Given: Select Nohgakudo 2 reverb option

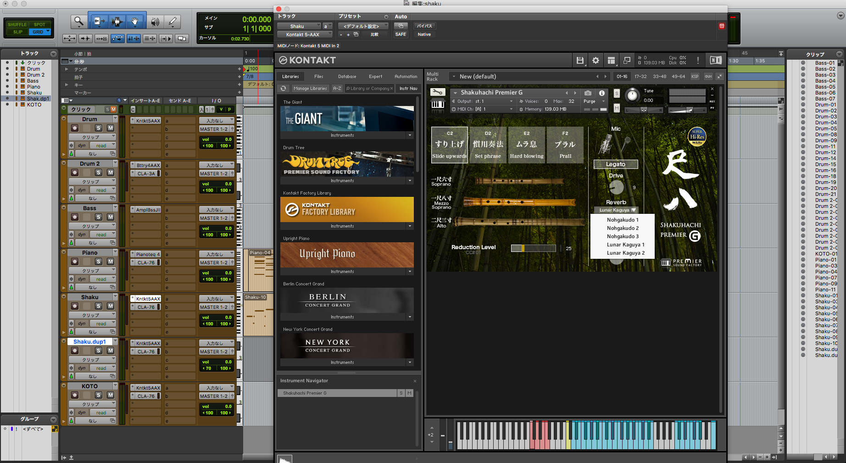Looking at the screenshot, I should (x=623, y=228).
